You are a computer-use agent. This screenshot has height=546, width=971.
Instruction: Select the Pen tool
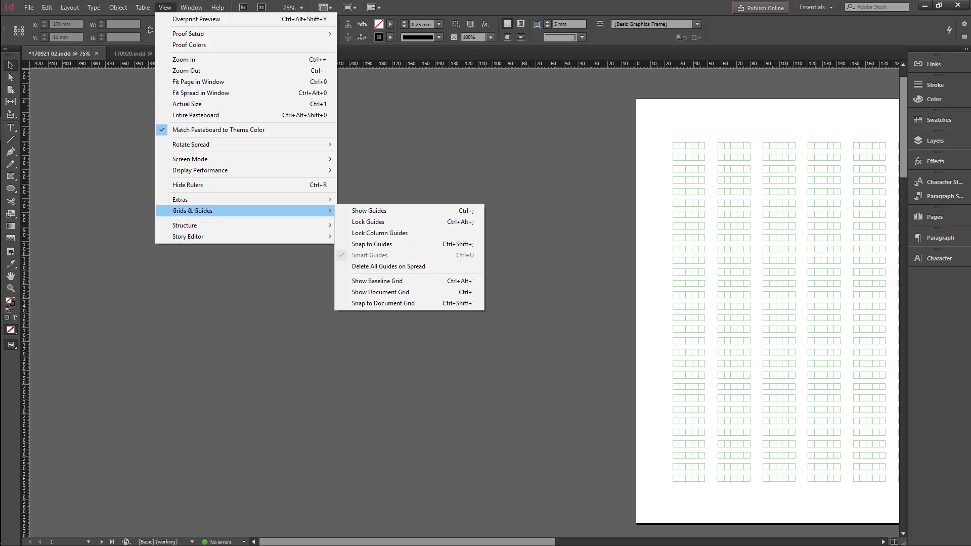10,152
